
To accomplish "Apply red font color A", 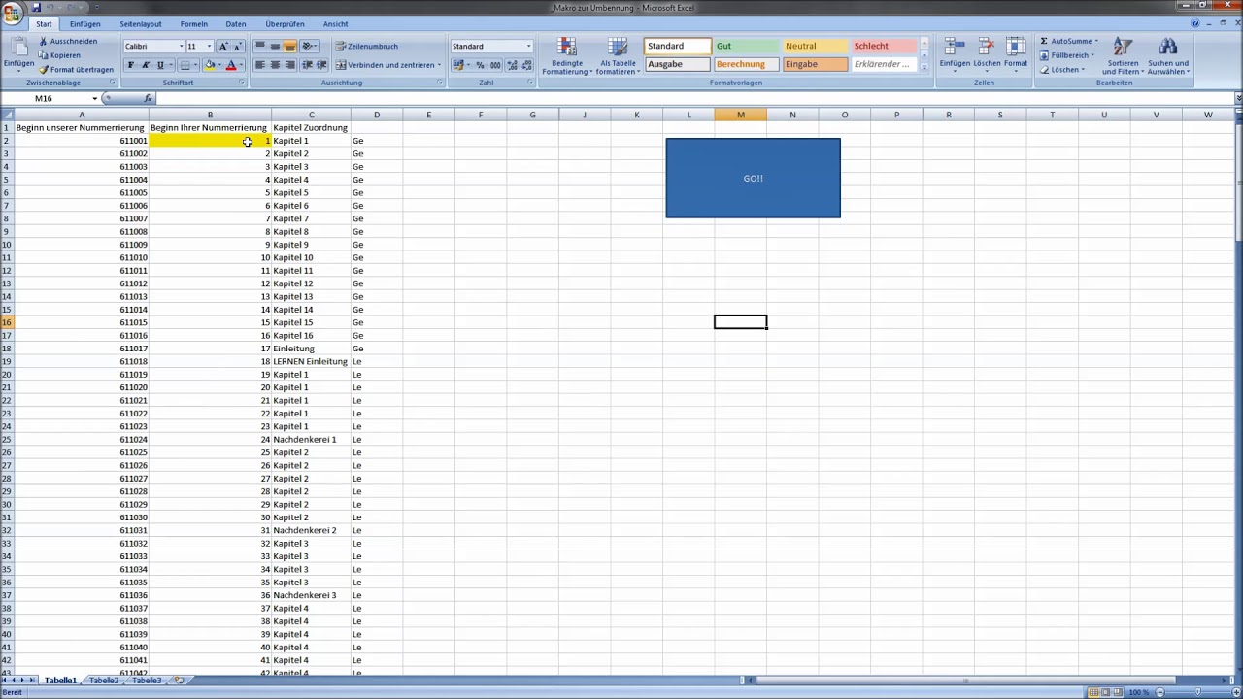I will (x=231, y=65).
